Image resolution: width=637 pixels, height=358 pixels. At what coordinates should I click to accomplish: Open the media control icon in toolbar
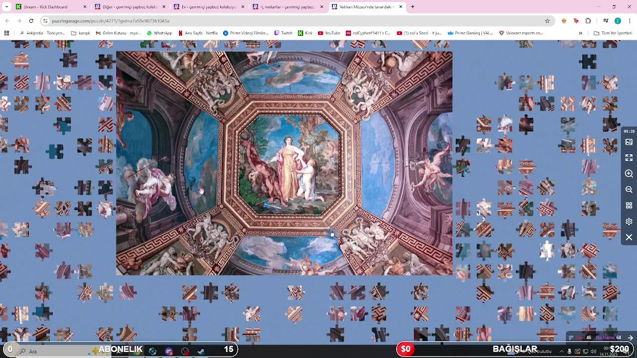point(606,21)
